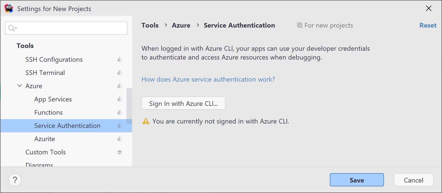
Task: Click the magnifier icon in the search field
Action: pos(11,28)
